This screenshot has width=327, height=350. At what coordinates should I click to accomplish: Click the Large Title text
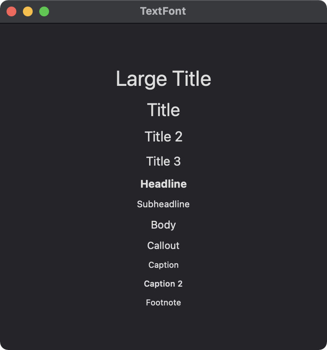click(x=163, y=79)
